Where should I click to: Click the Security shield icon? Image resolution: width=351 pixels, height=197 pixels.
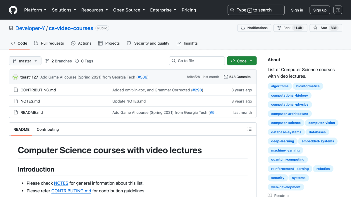pos(129,43)
